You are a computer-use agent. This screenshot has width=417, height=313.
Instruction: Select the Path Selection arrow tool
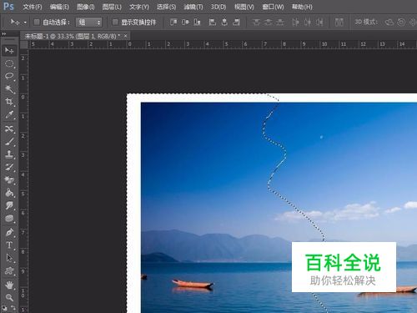click(x=9, y=258)
